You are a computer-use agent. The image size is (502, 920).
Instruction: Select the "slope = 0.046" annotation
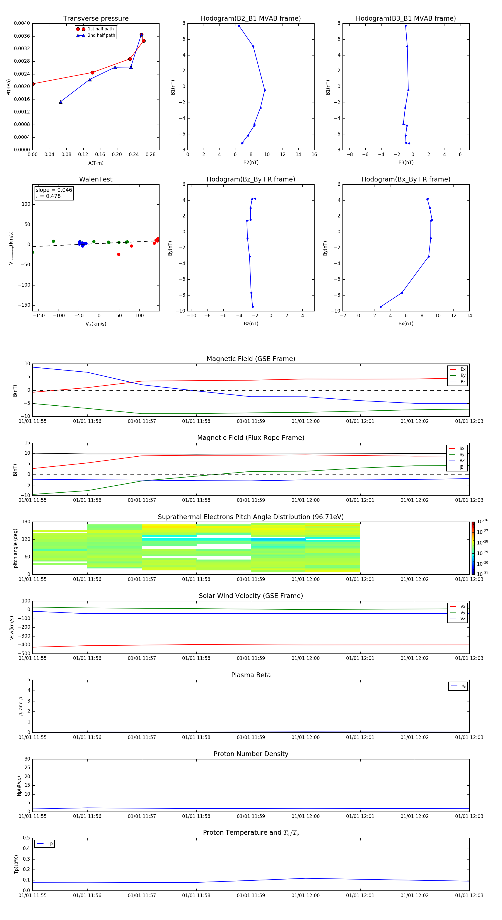pyautogui.click(x=54, y=190)
